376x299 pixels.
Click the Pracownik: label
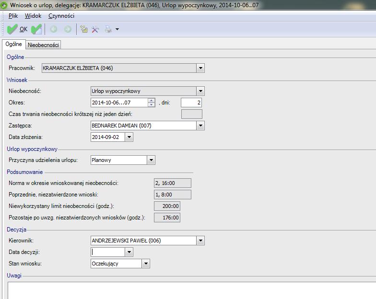pyautogui.click(x=22, y=68)
